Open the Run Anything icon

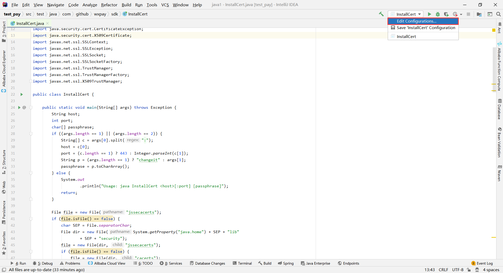(x=490, y=14)
